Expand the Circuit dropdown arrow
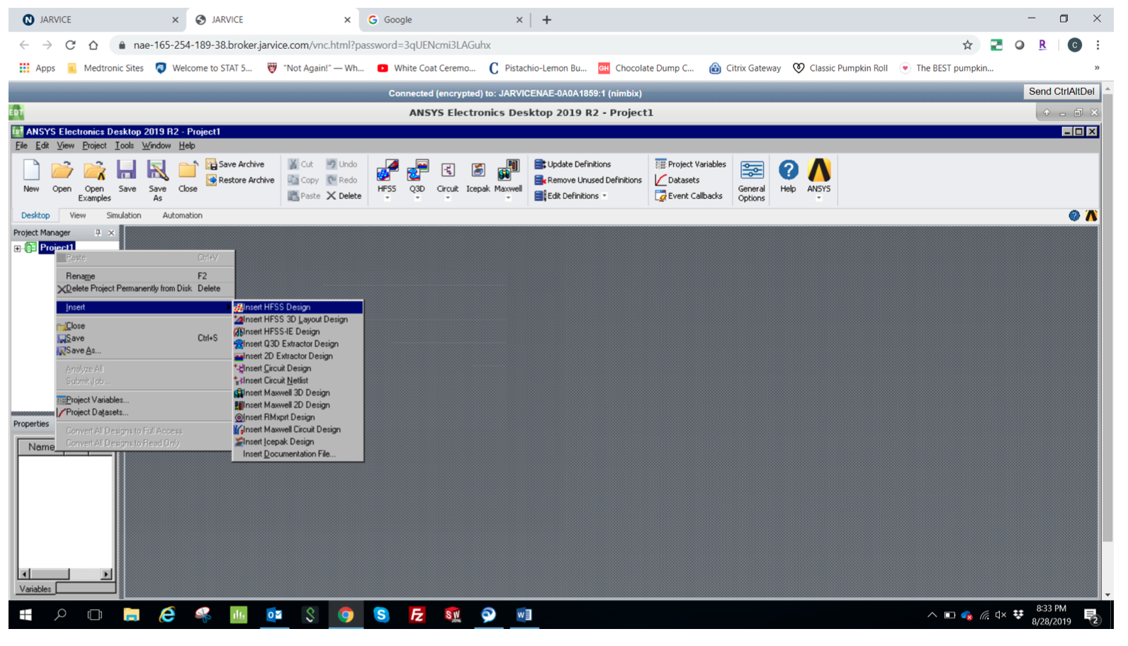This screenshot has width=1128, height=646. pyautogui.click(x=448, y=198)
